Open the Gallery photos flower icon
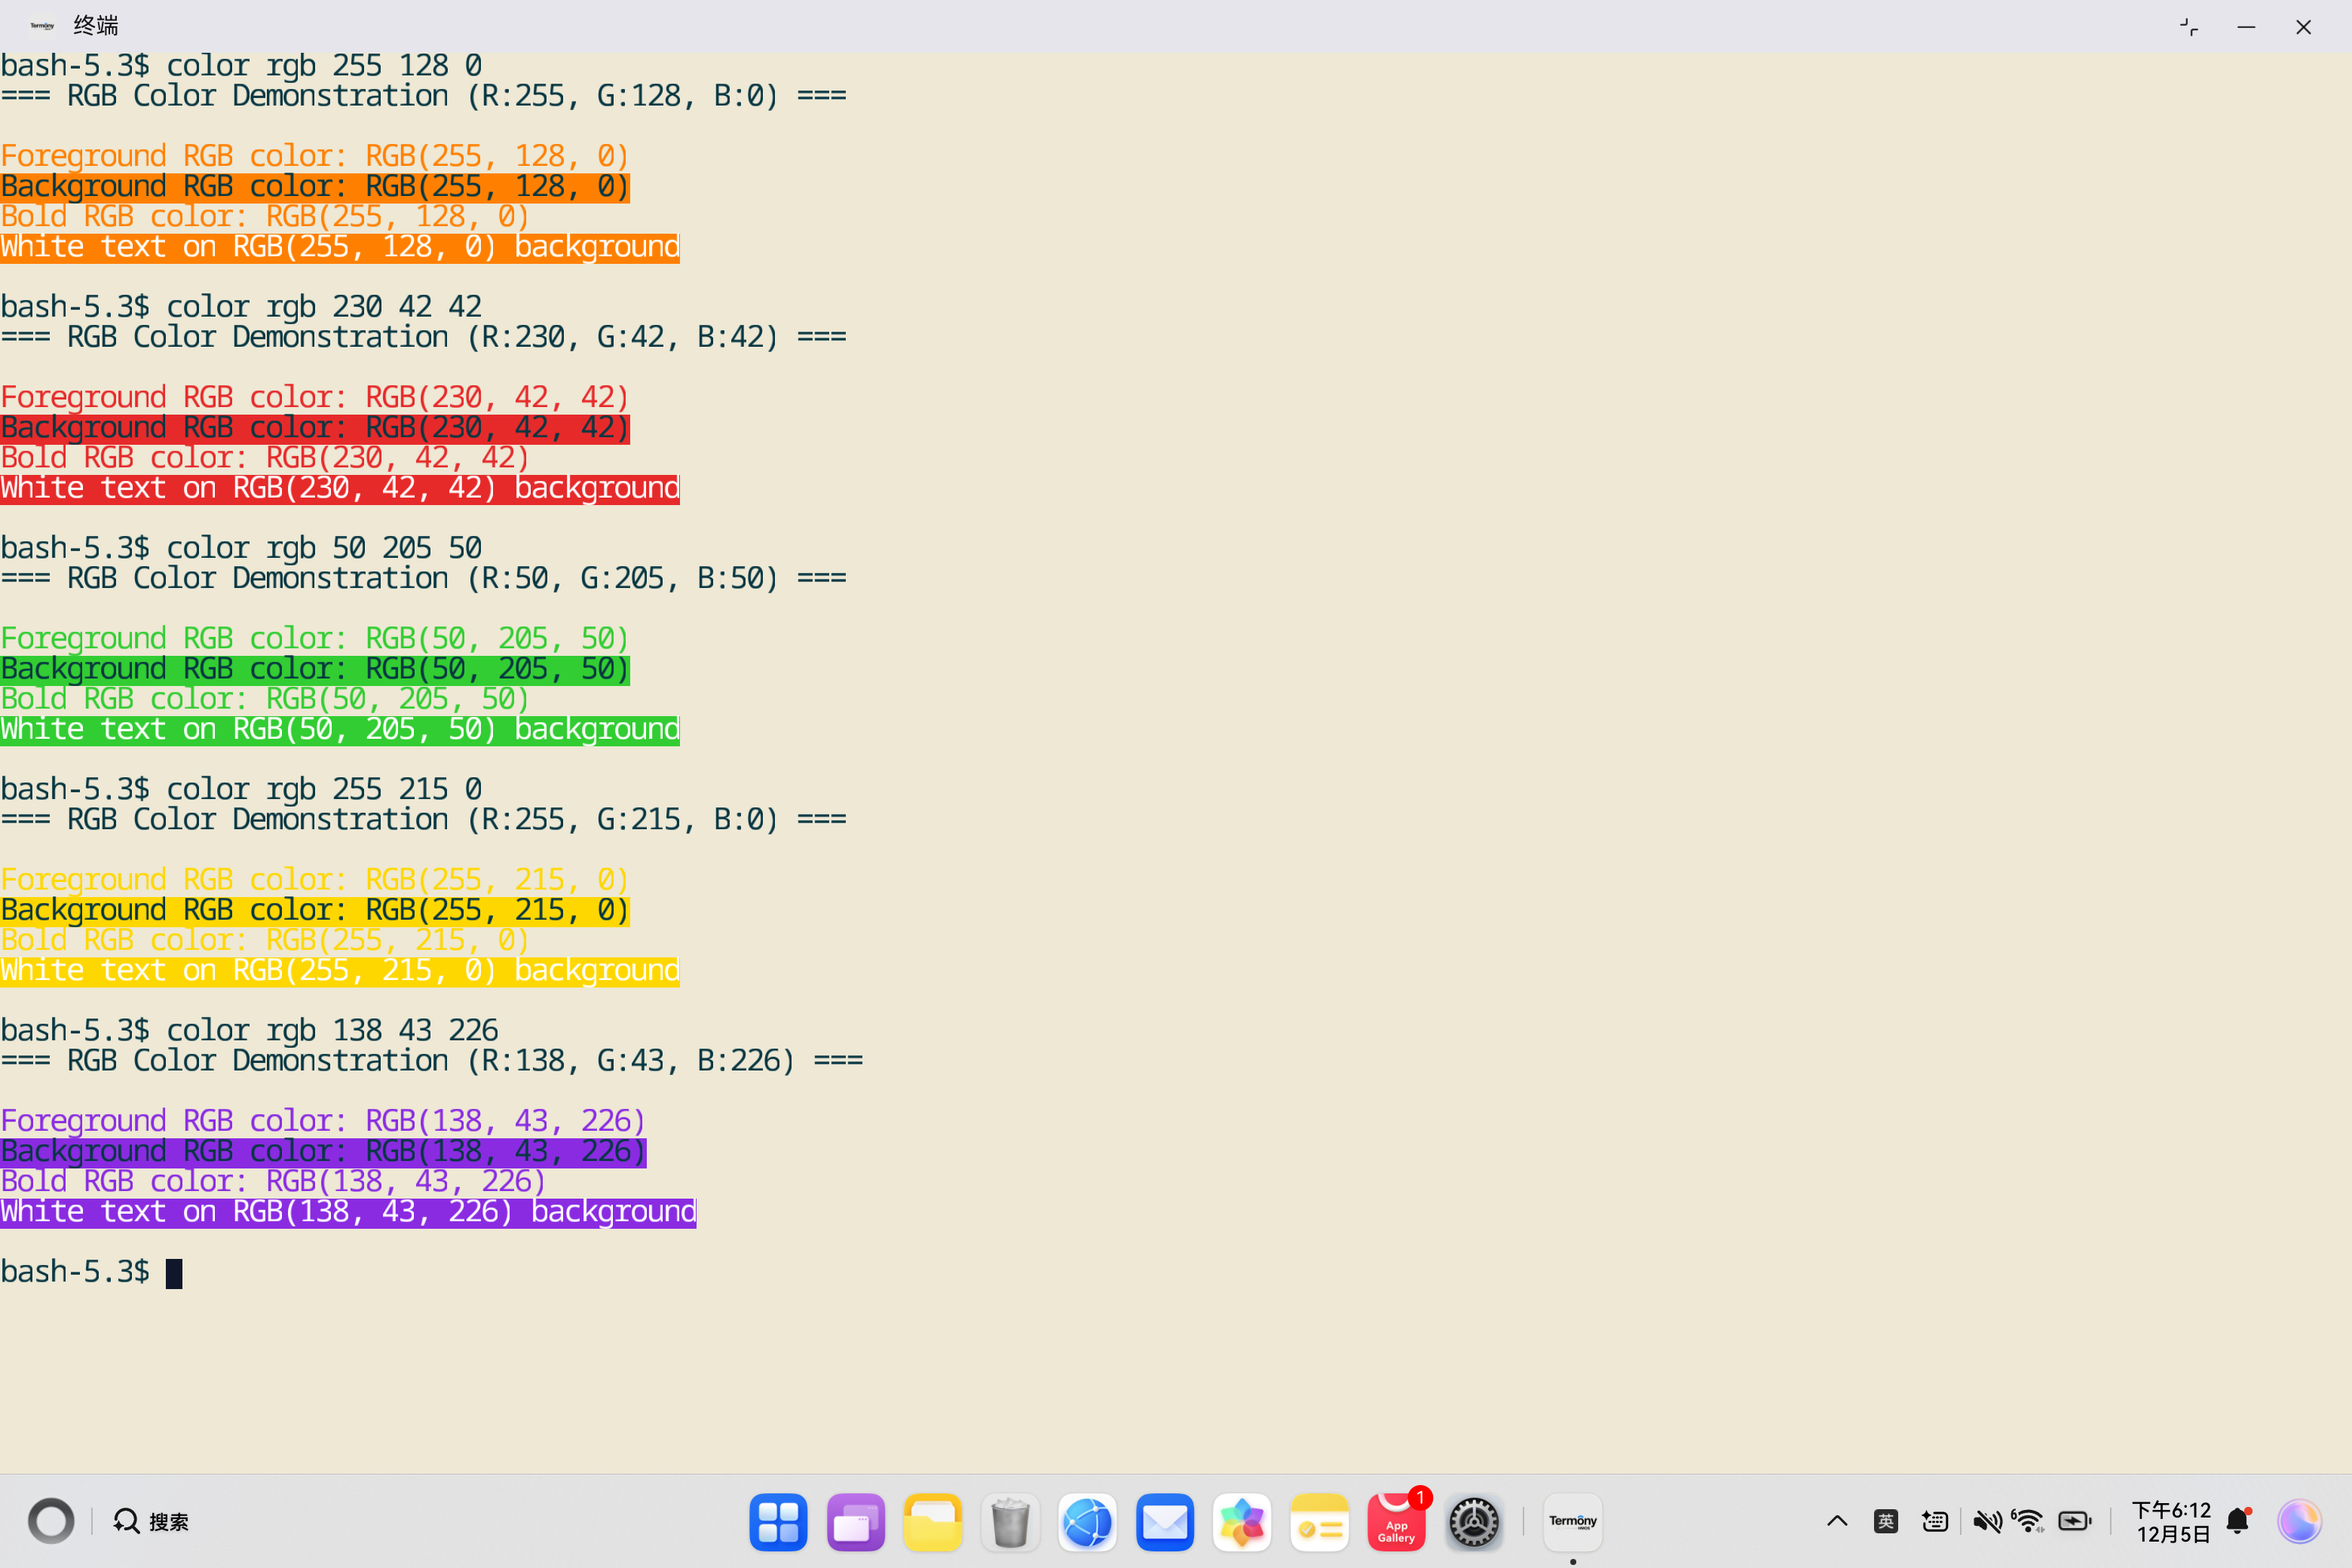Screen dimensions: 2352x1568 1242,1522
